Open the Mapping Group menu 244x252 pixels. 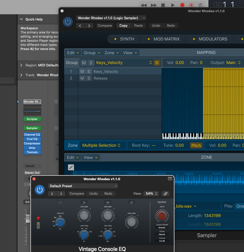(x=92, y=53)
